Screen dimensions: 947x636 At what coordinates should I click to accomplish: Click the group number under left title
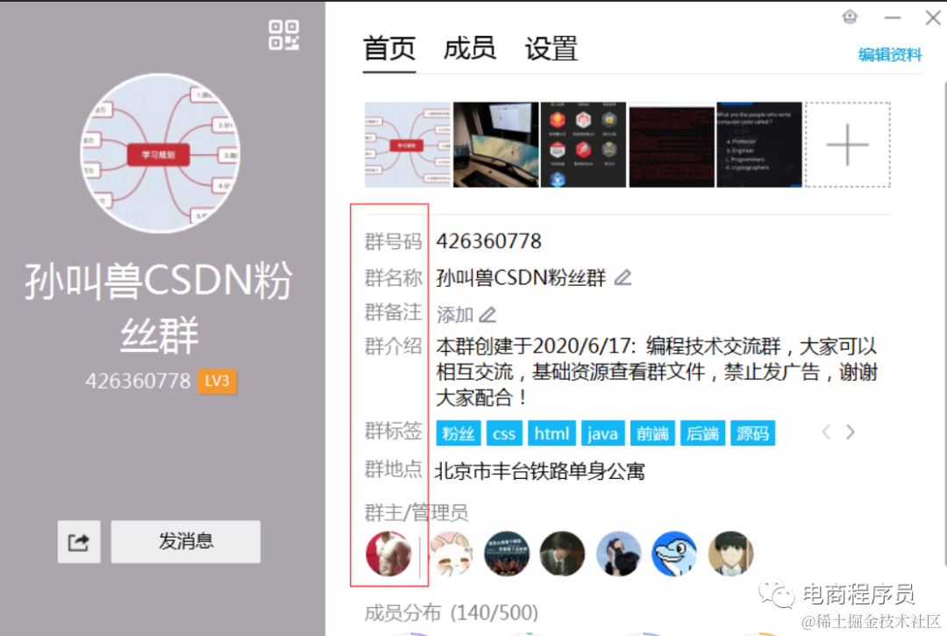coord(139,381)
